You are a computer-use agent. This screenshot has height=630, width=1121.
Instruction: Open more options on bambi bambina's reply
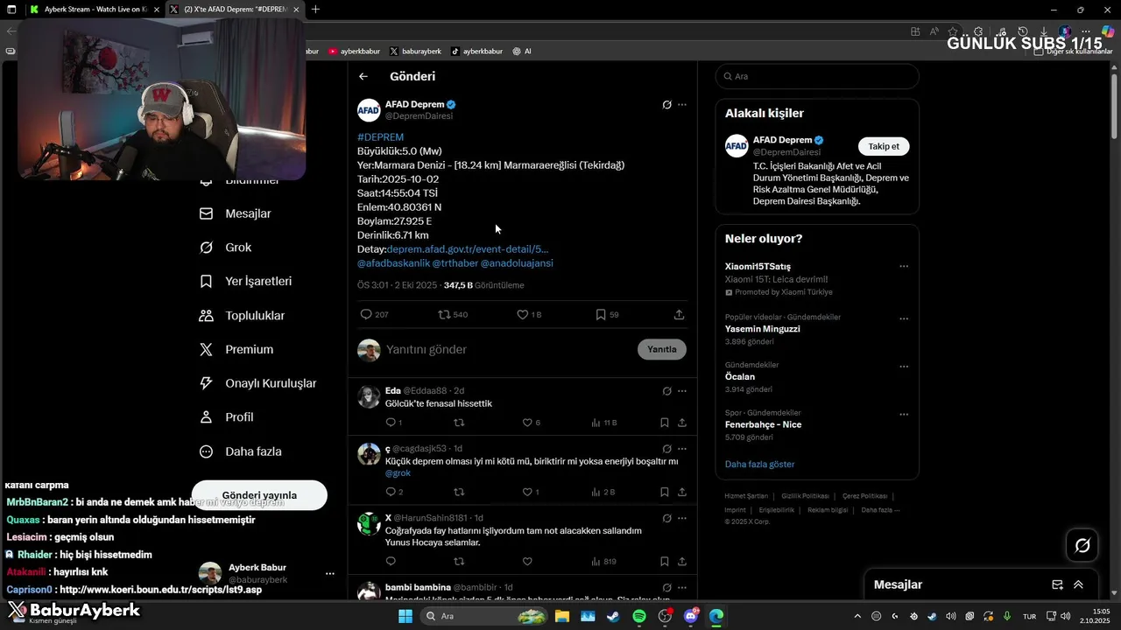coord(682,587)
